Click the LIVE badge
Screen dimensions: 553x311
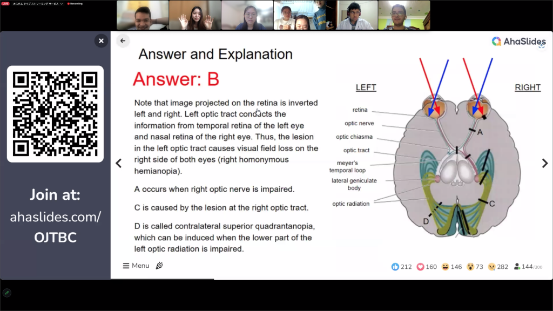5,4
